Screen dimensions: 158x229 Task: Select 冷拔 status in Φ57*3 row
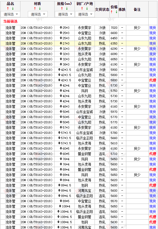coord(102,128)
